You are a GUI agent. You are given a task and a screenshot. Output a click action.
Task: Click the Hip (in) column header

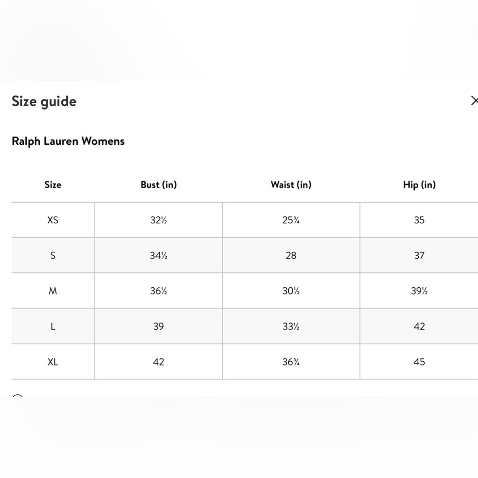(419, 185)
